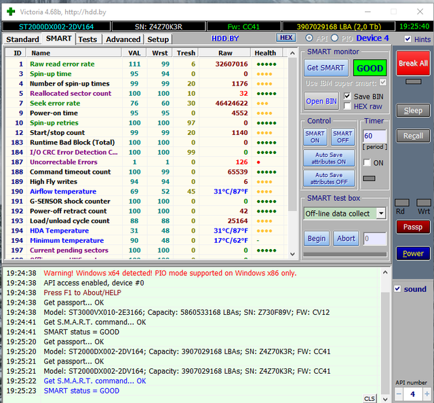Click the Wrt indicator lamp

click(x=423, y=202)
